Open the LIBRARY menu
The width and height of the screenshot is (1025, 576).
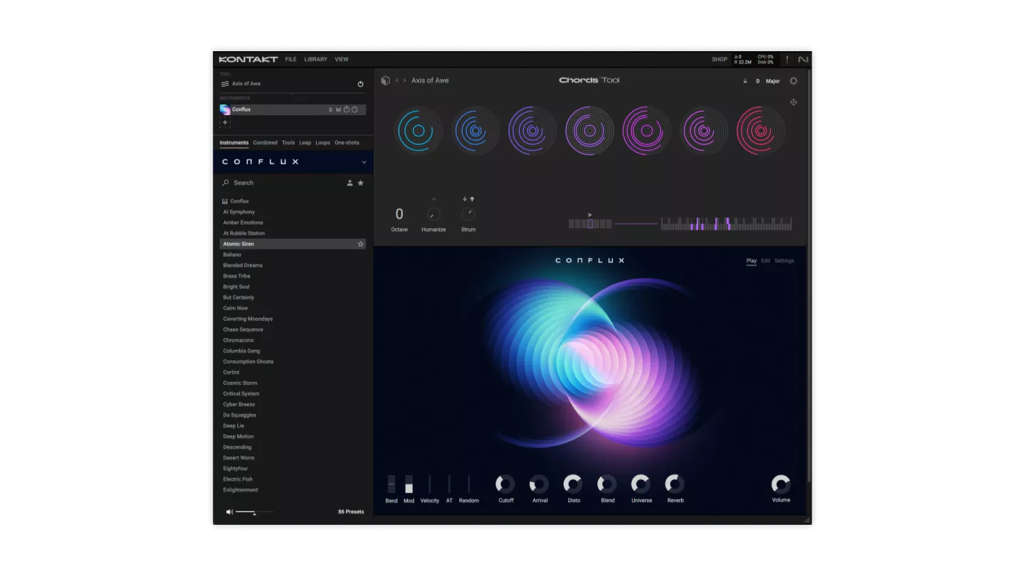click(x=315, y=60)
